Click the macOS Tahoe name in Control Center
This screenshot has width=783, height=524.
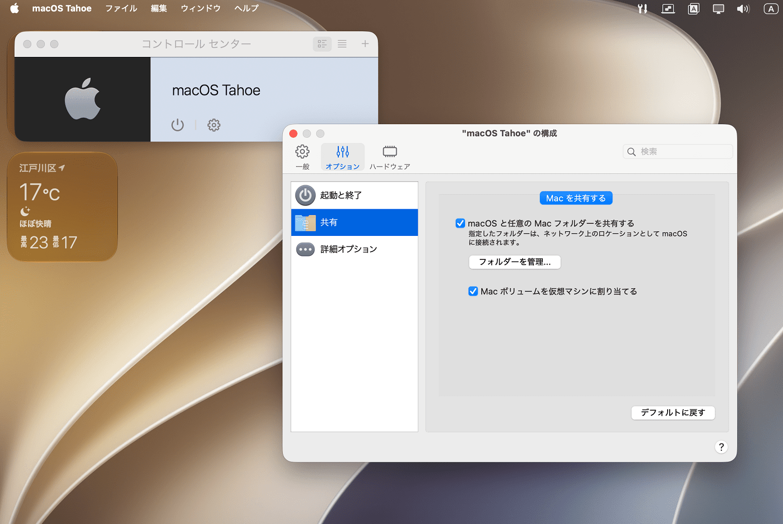click(216, 90)
